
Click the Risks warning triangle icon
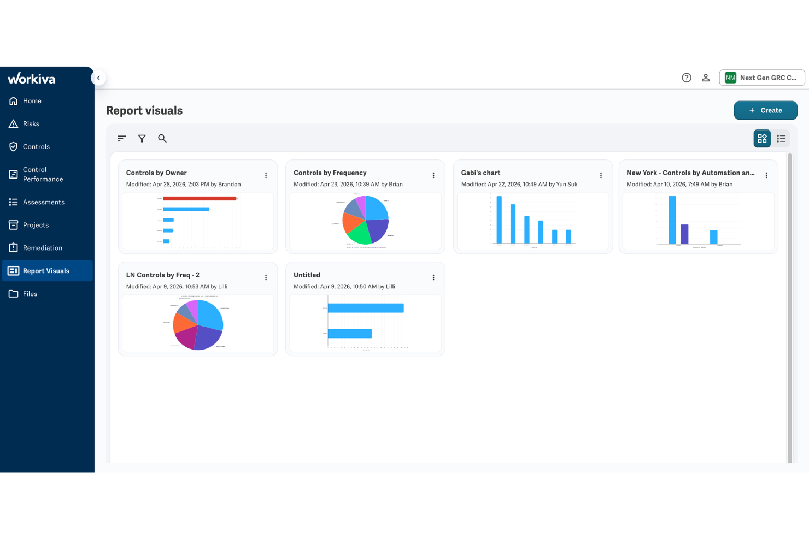14,124
